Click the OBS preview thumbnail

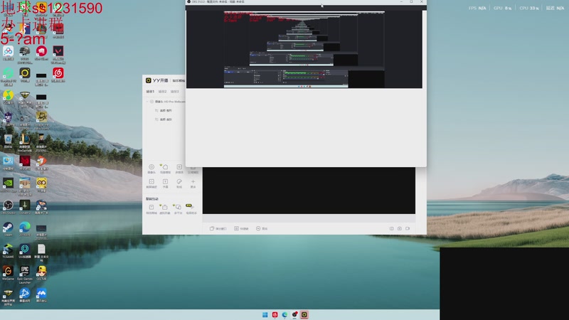click(x=304, y=49)
